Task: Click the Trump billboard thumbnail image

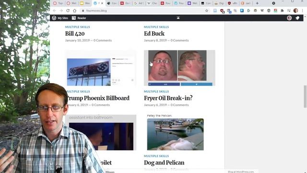Action: pos(101,68)
